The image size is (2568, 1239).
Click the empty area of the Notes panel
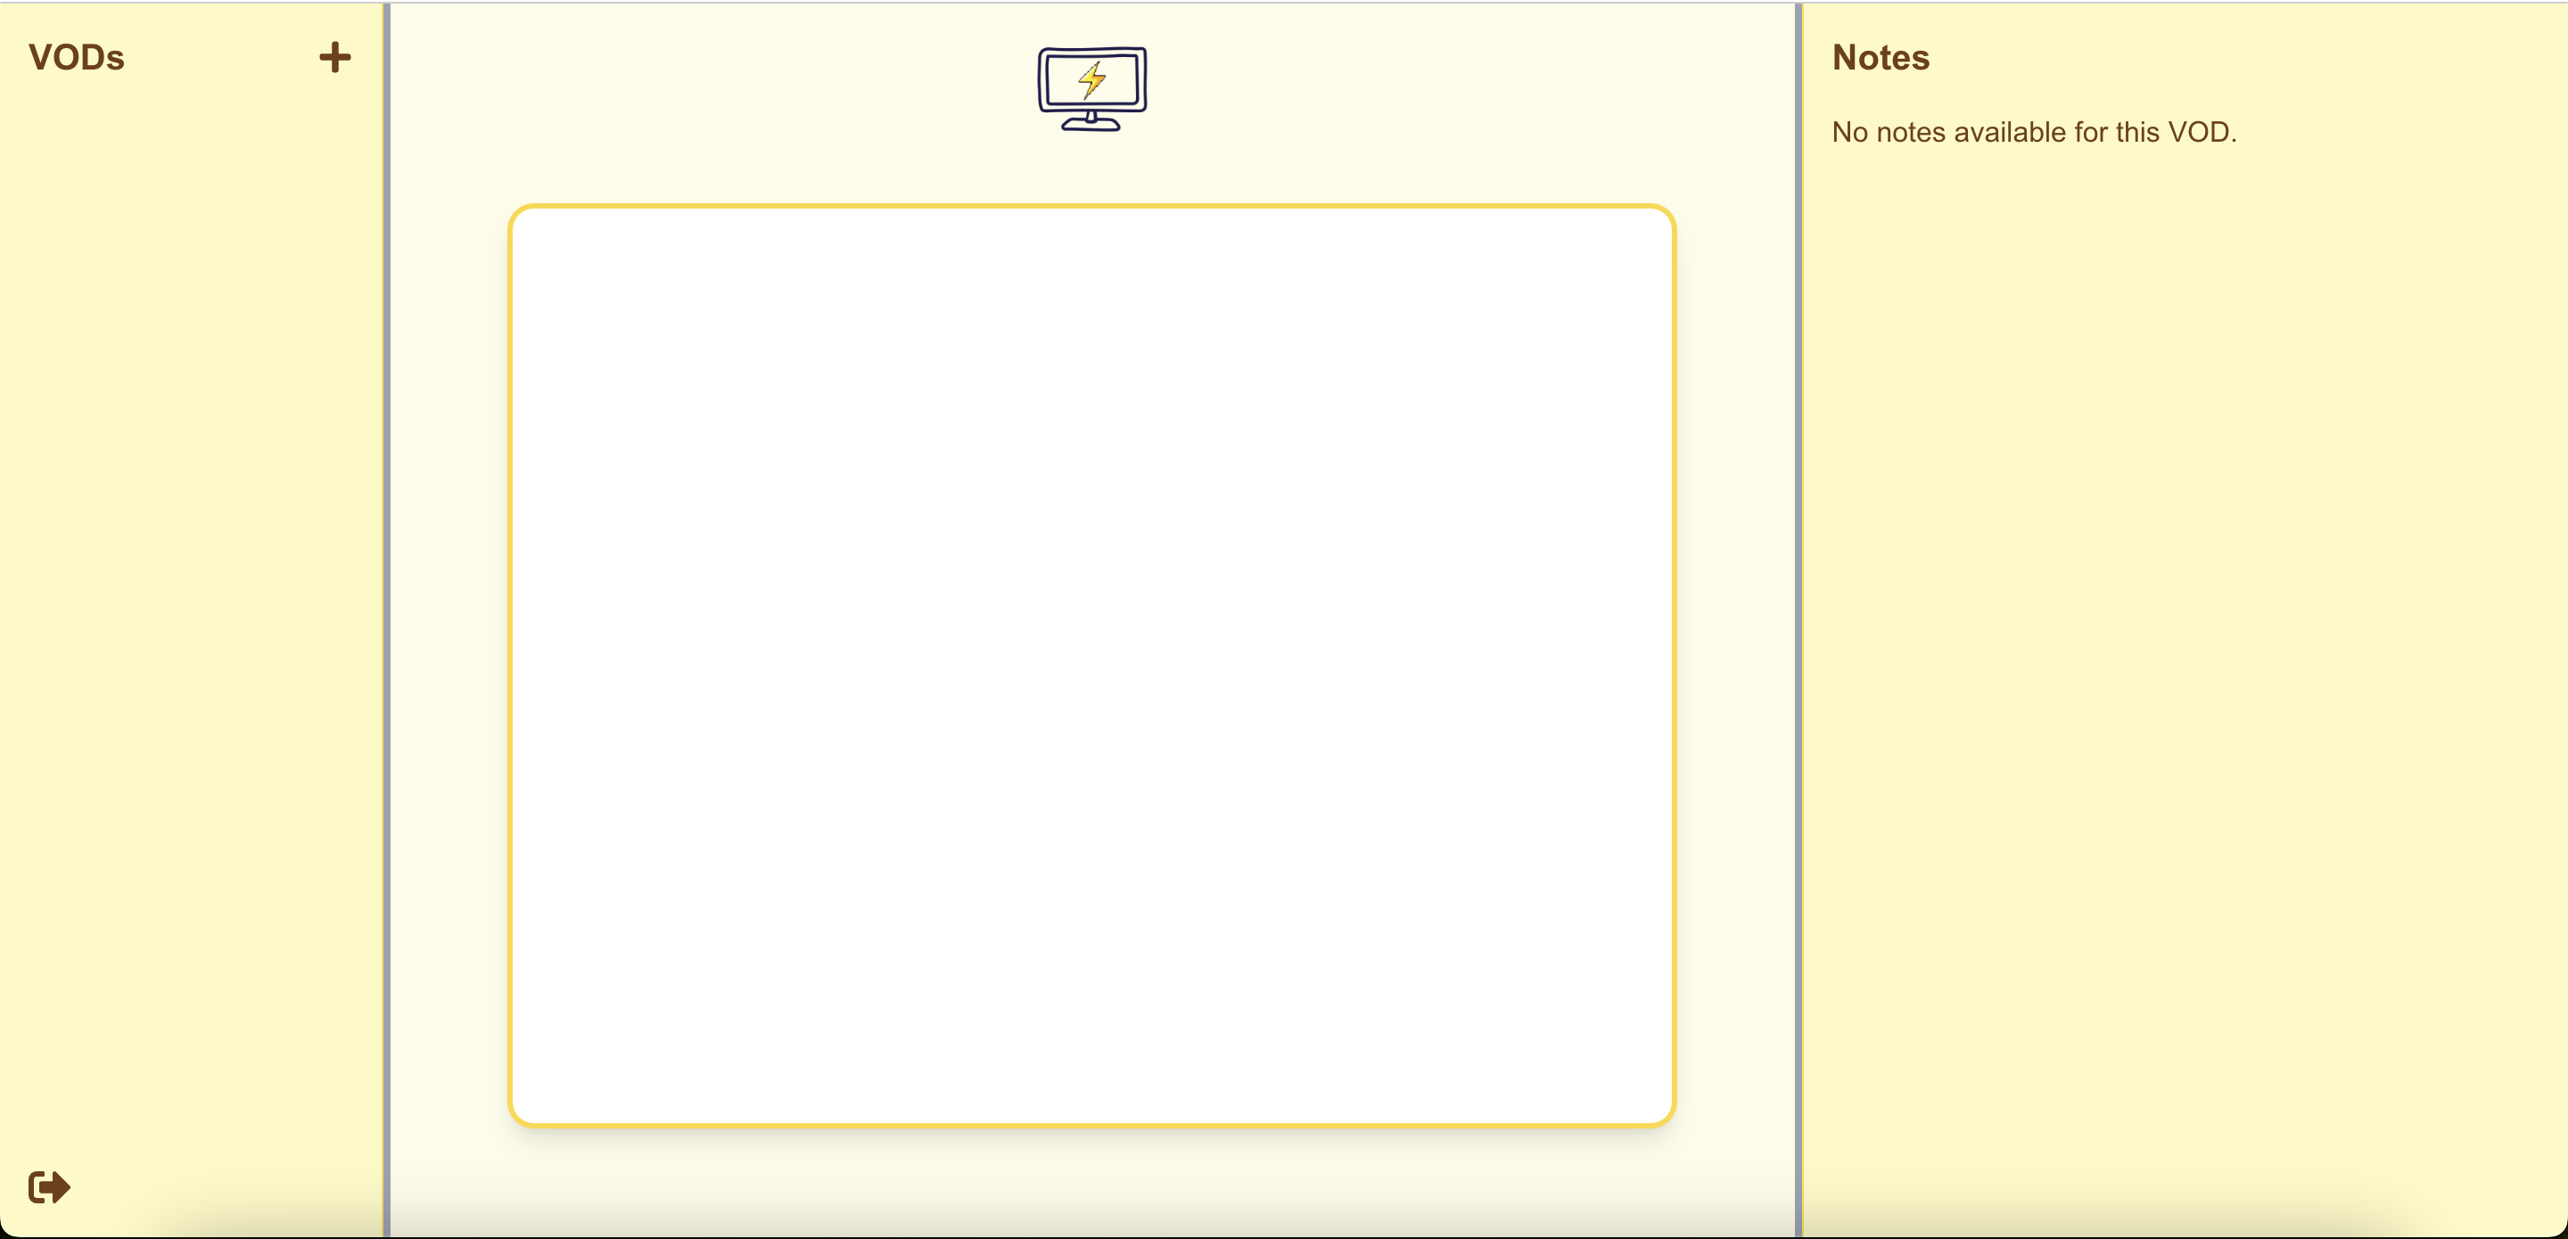[x=2183, y=648]
